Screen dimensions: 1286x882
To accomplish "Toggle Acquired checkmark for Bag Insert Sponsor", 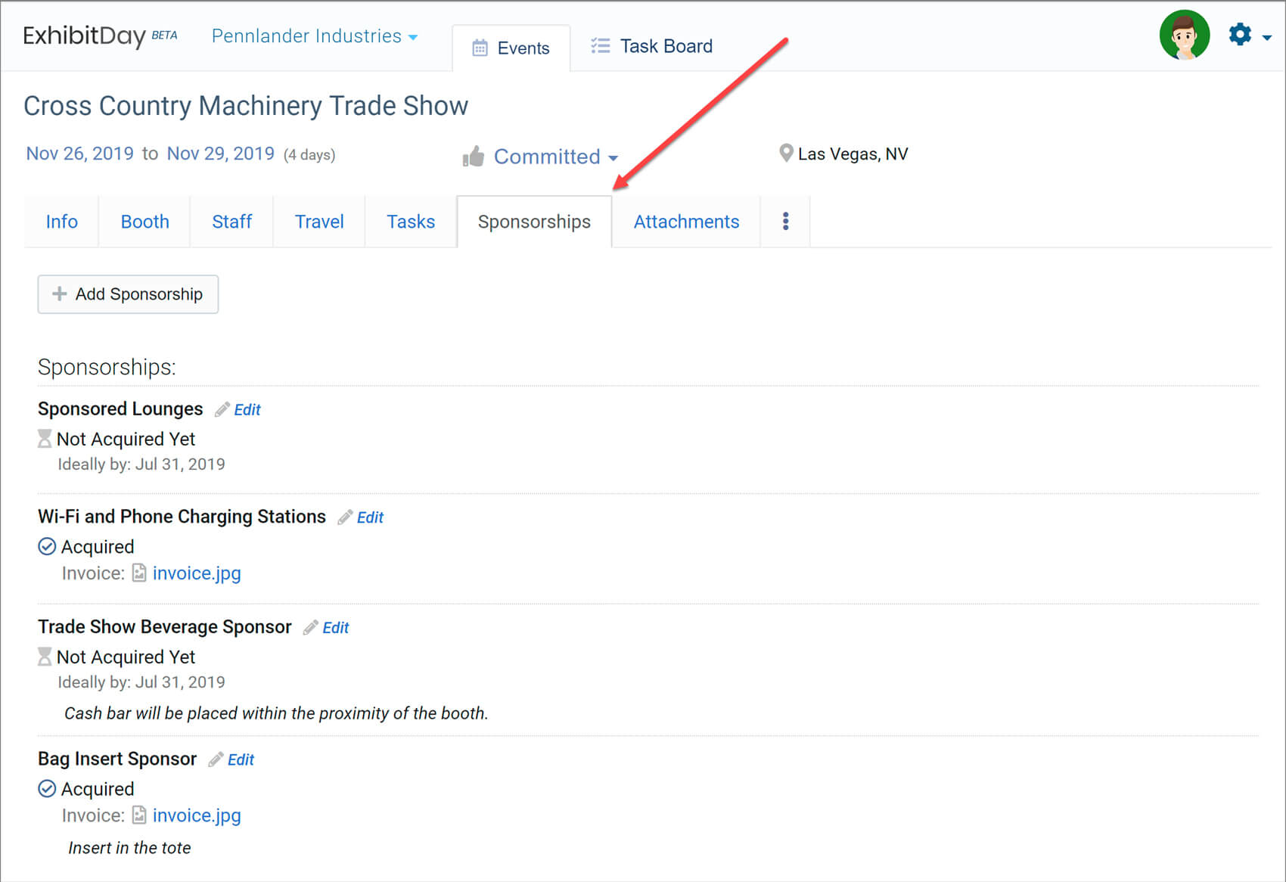I will click(47, 788).
